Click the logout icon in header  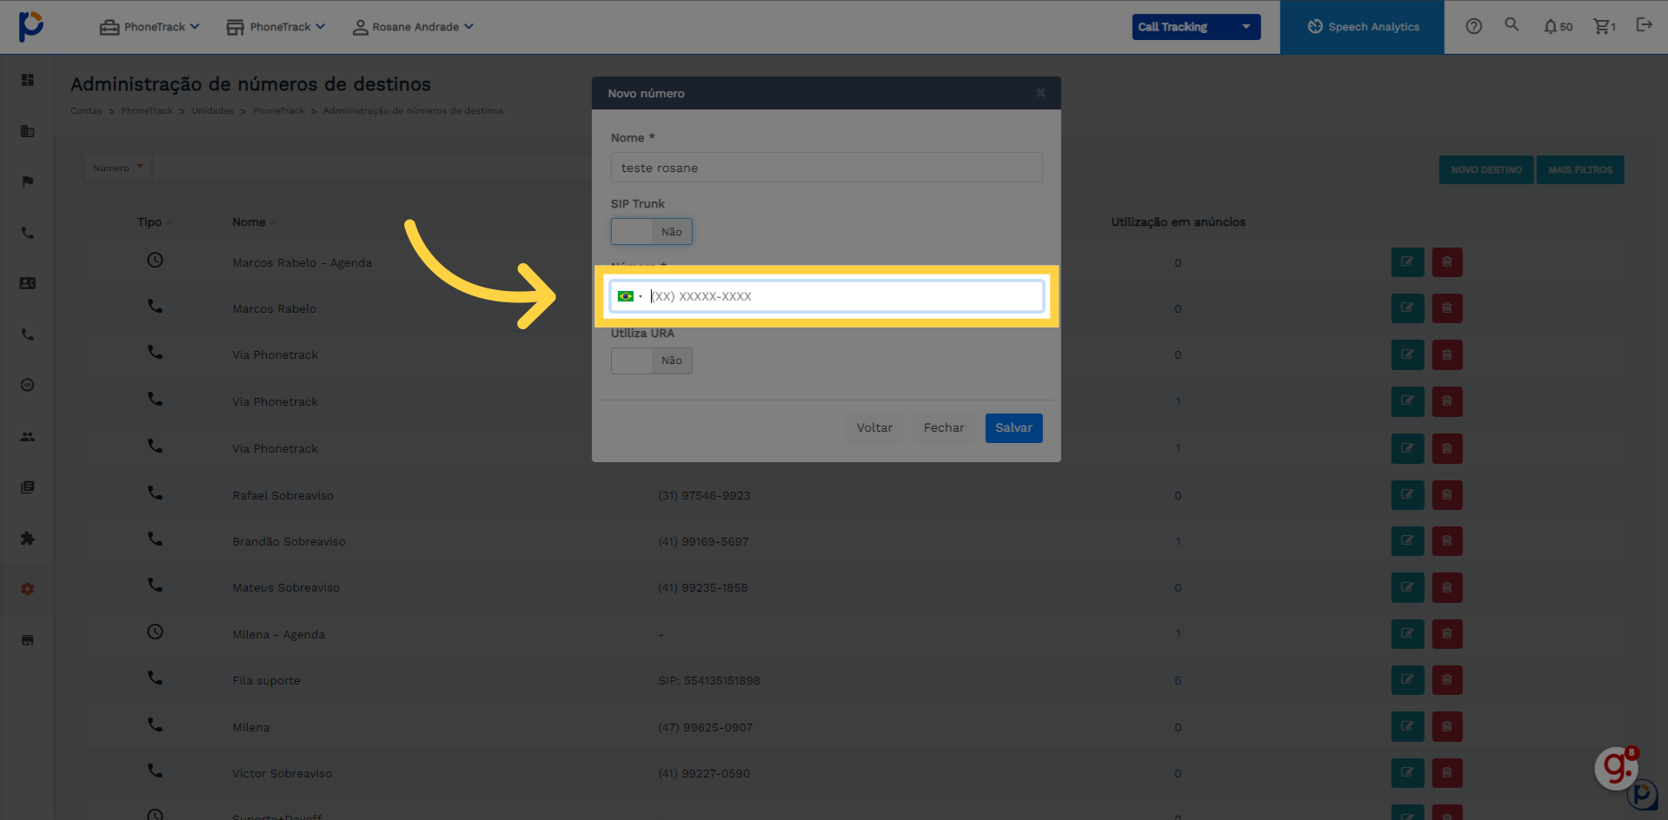(x=1644, y=25)
